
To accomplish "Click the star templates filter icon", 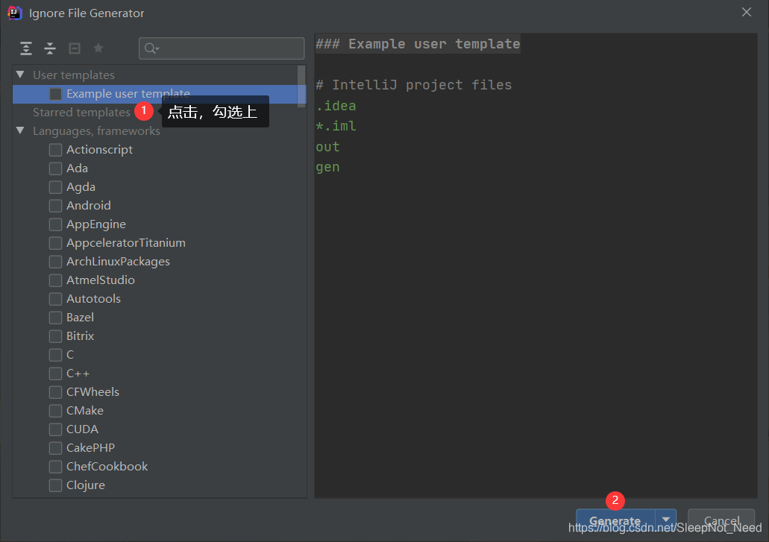I will (98, 48).
